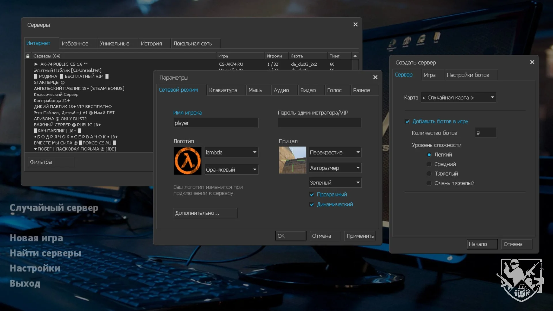The image size is (553, 311).
Task: Open the Карта map dropdown
Action: tap(458, 98)
